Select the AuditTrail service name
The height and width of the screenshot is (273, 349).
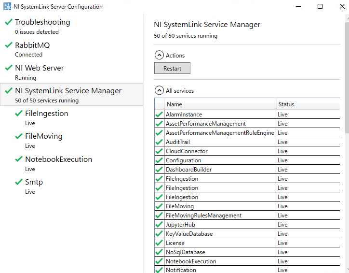point(177,142)
